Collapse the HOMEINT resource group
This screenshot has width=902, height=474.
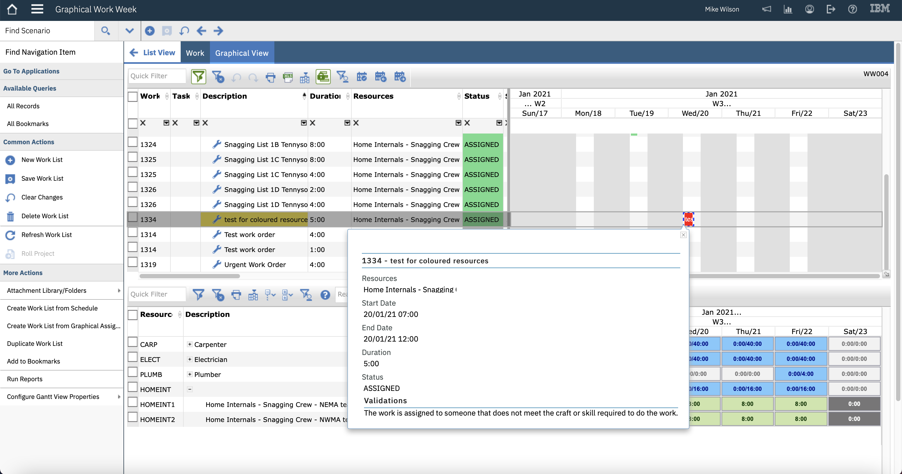pyautogui.click(x=190, y=389)
